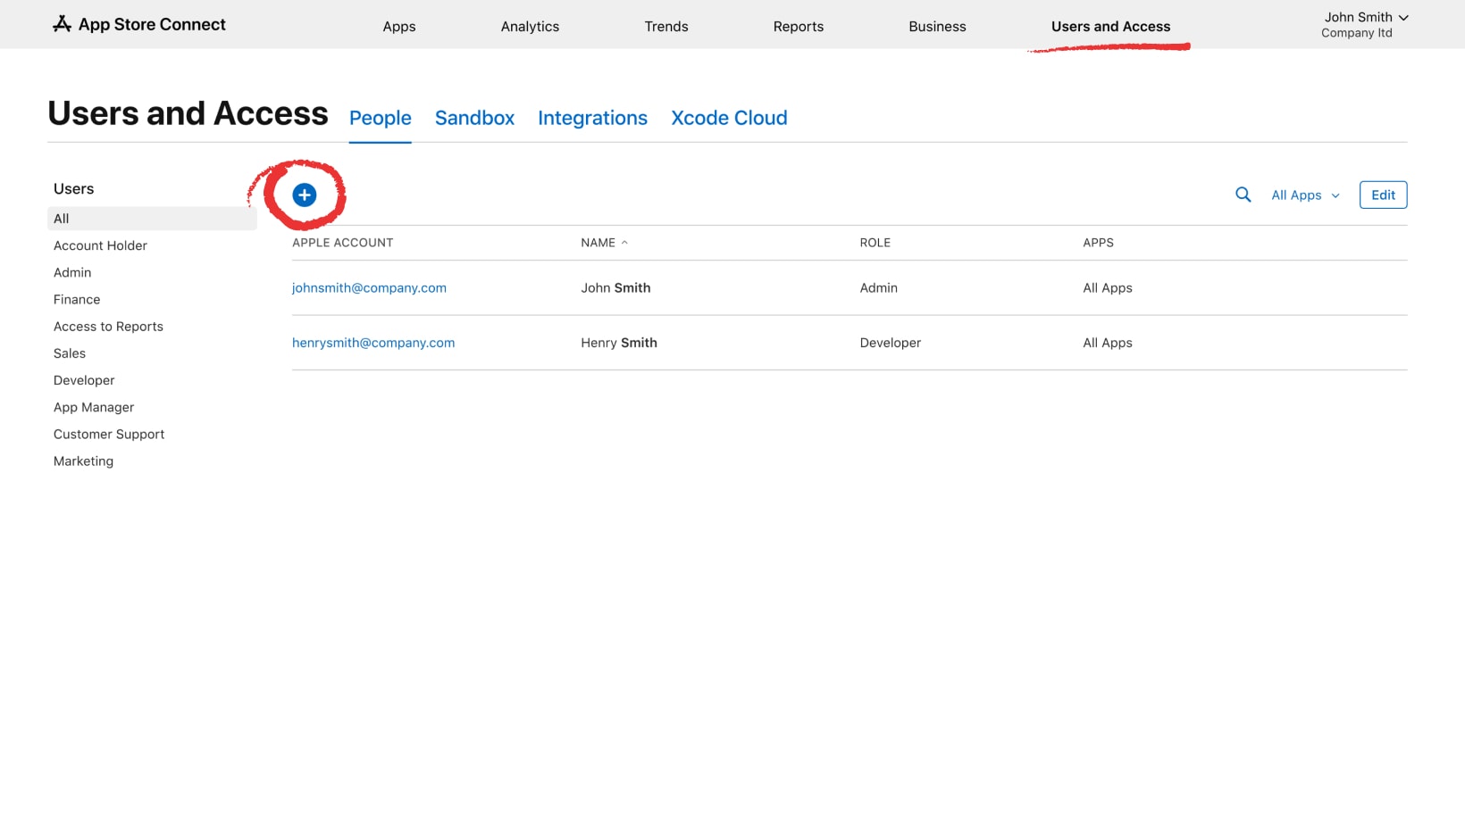
Task: Filter users by App Manager role
Action: click(94, 407)
